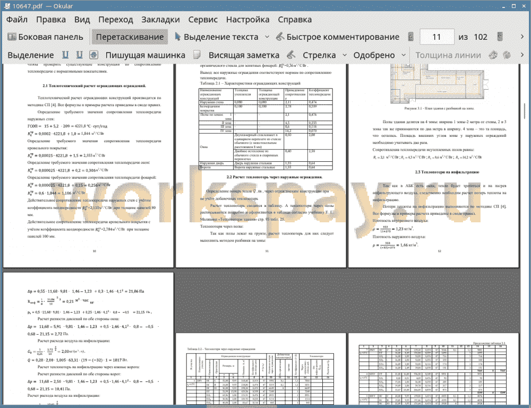Click page 12 with building plan figure
The width and height of the screenshot is (531, 408).
pyautogui.click(x=433, y=166)
